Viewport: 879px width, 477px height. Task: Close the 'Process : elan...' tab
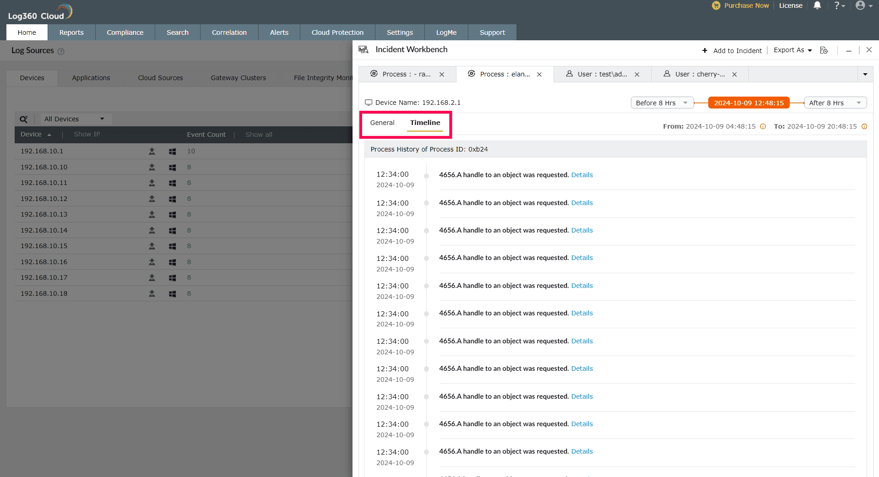pyautogui.click(x=539, y=74)
